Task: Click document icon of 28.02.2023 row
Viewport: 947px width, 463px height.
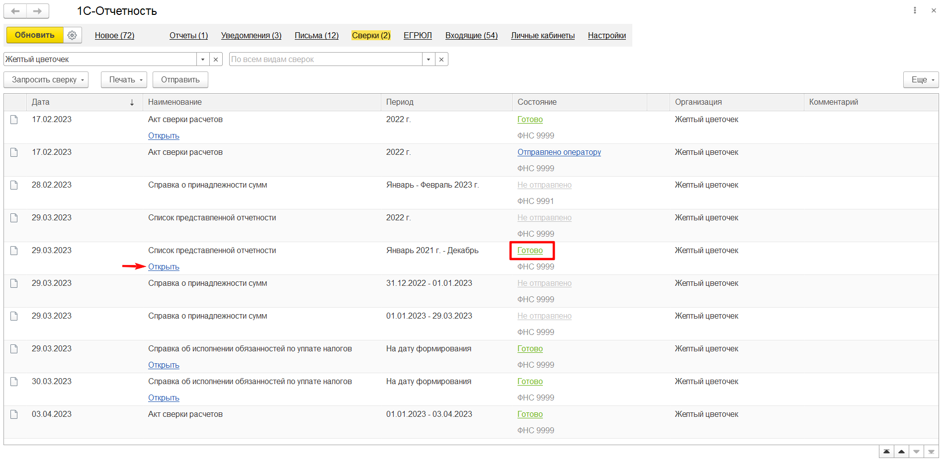Action: pos(14,185)
